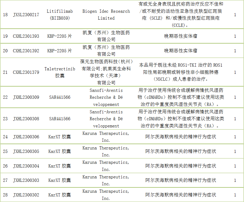Select application number CXHL2301392

[26, 51]
